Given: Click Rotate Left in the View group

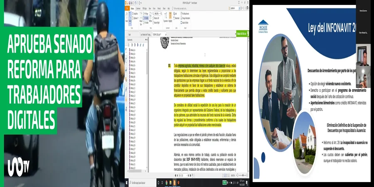Looking at the screenshot, I should pyautogui.click(x=156, y=18).
